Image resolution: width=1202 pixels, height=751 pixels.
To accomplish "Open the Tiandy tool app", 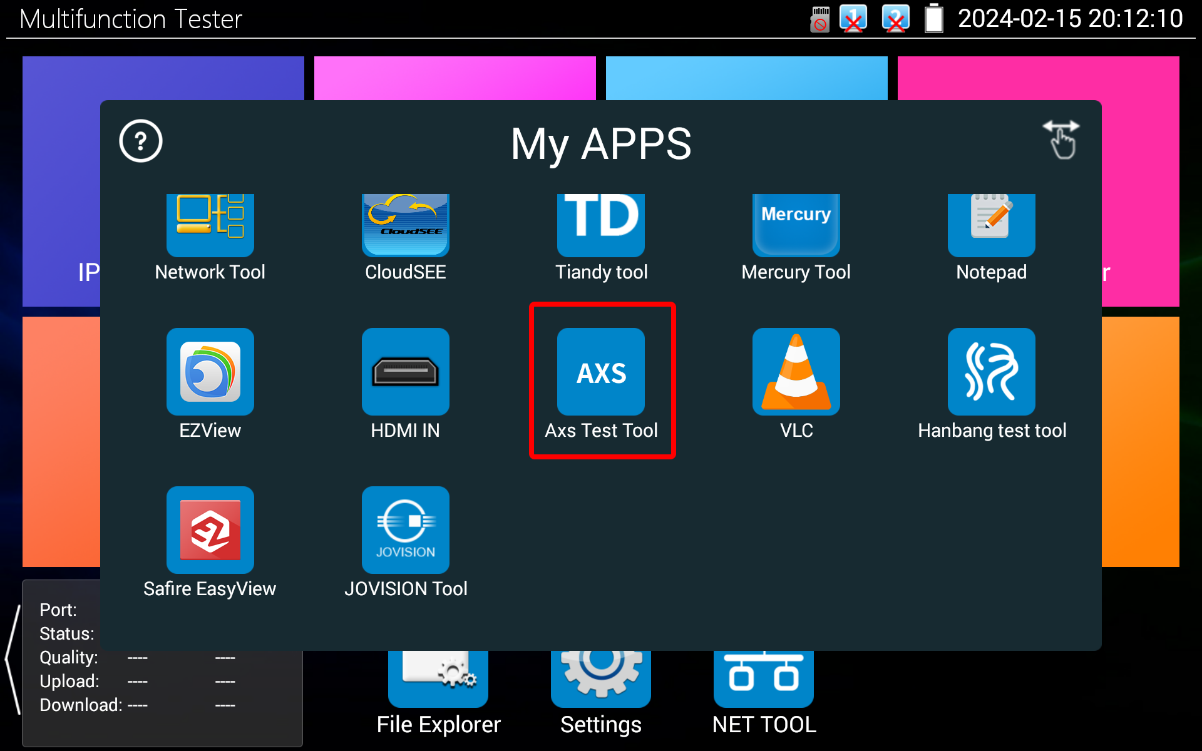I will click(x=600, y=227).
